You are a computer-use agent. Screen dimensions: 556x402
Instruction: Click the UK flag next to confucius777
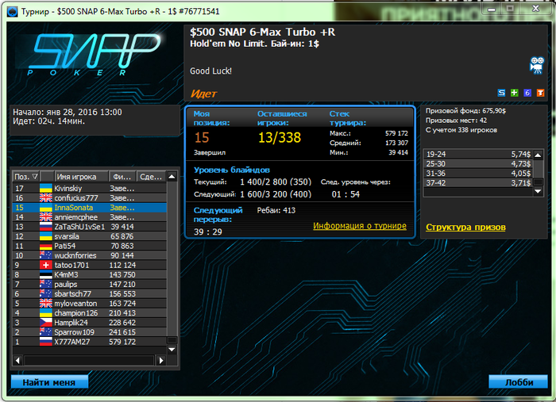[x=46, y=197]
